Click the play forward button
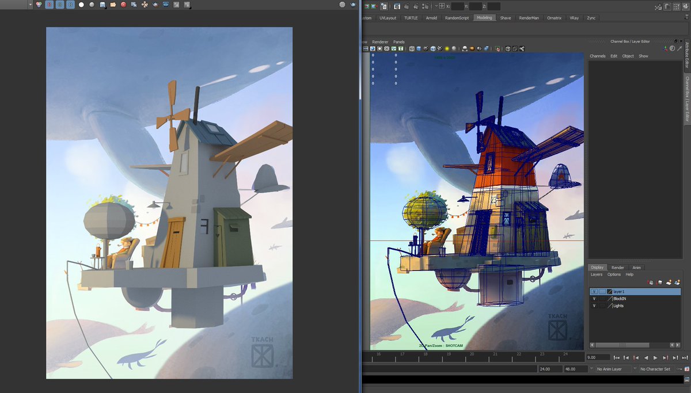Image resolution: width=691 pixels, height=393 pixels. 655,358
